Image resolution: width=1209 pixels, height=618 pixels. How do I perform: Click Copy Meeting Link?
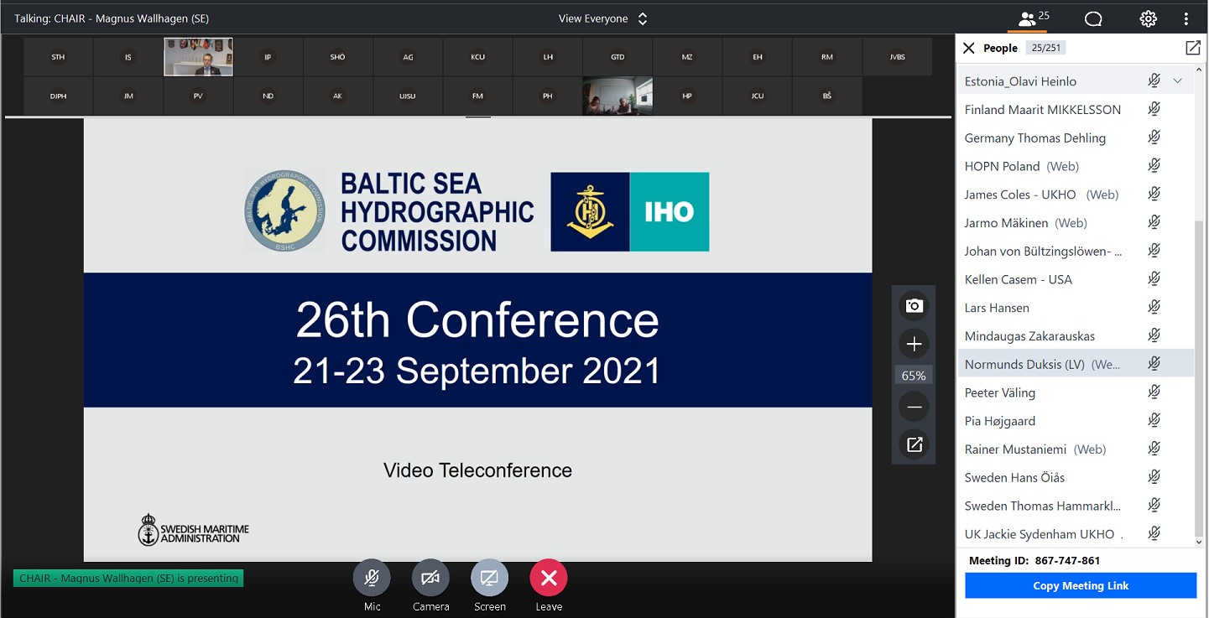1081,585
